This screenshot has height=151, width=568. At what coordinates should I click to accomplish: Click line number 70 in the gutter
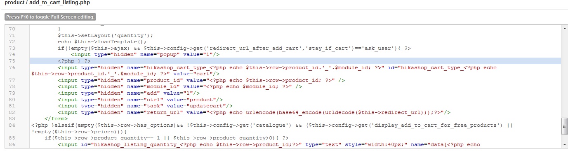point(12,29)
